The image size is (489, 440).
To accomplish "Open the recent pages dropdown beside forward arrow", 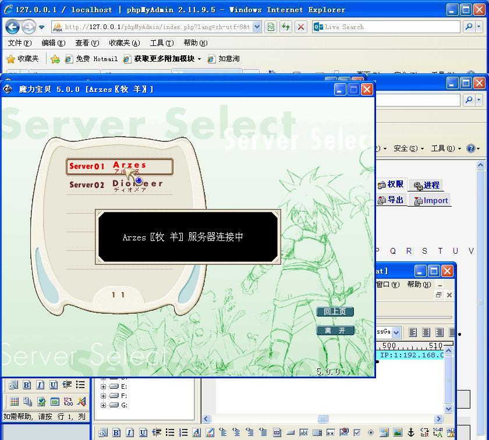I will (x=42, y=27).
